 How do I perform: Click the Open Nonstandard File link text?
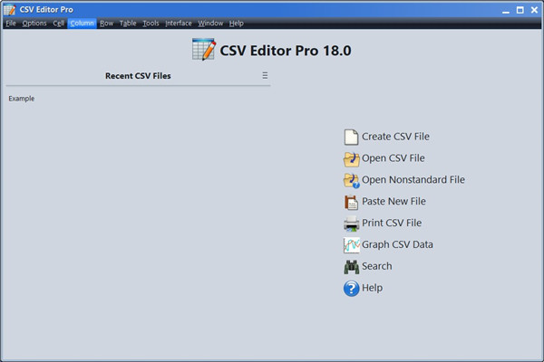click(x=413, y=180)
